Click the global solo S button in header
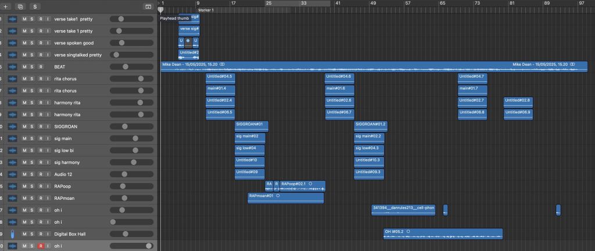 35,6
